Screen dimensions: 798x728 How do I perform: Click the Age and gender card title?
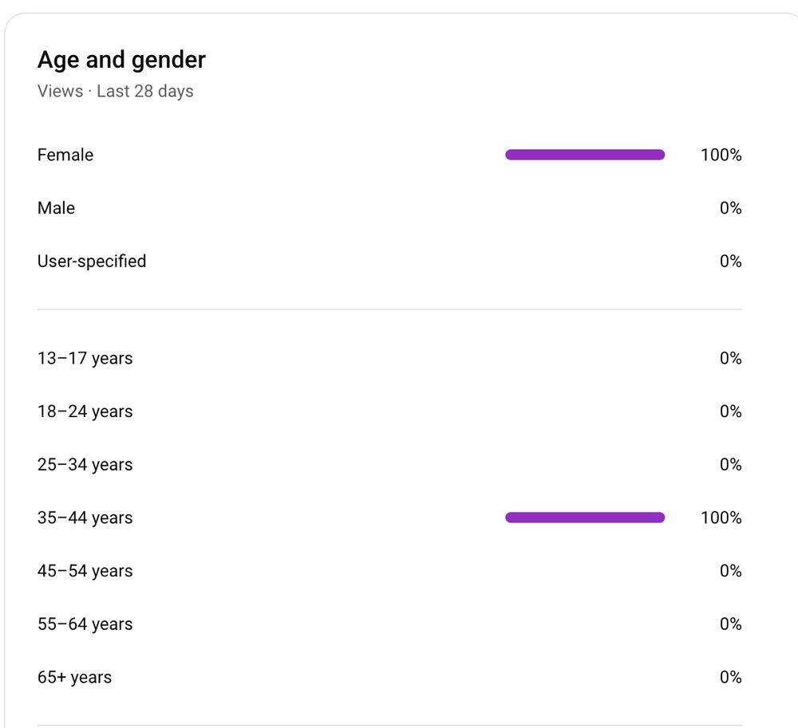(121, 60)
